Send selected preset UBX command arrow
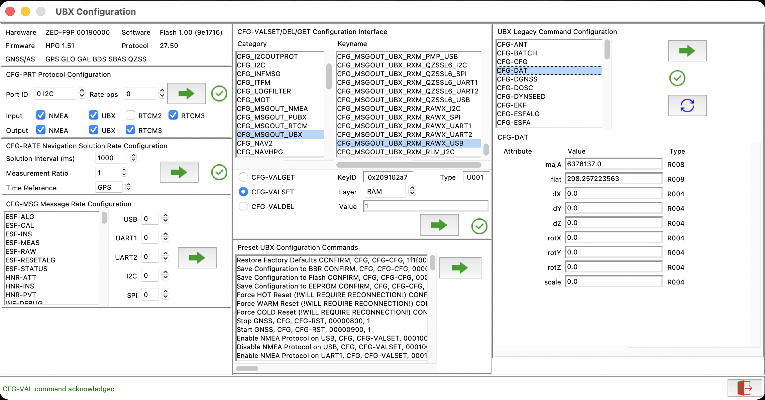The height and width of the screenshot is (400, 765). 460,267
